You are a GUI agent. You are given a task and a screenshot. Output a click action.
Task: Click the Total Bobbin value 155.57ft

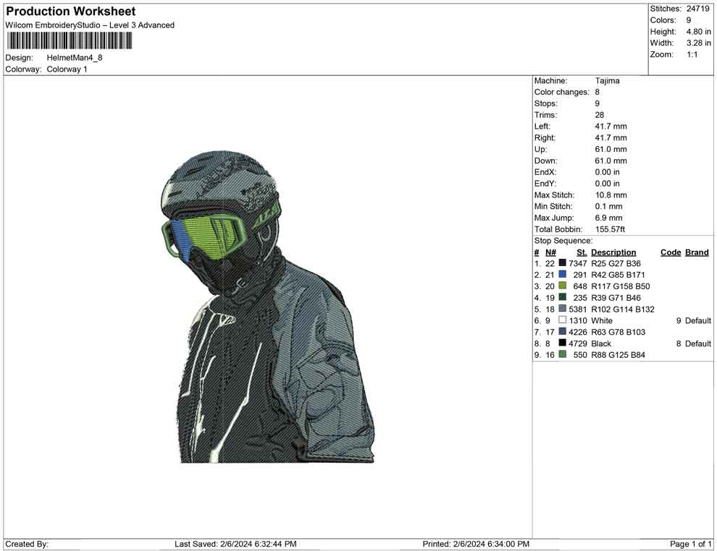611,229
